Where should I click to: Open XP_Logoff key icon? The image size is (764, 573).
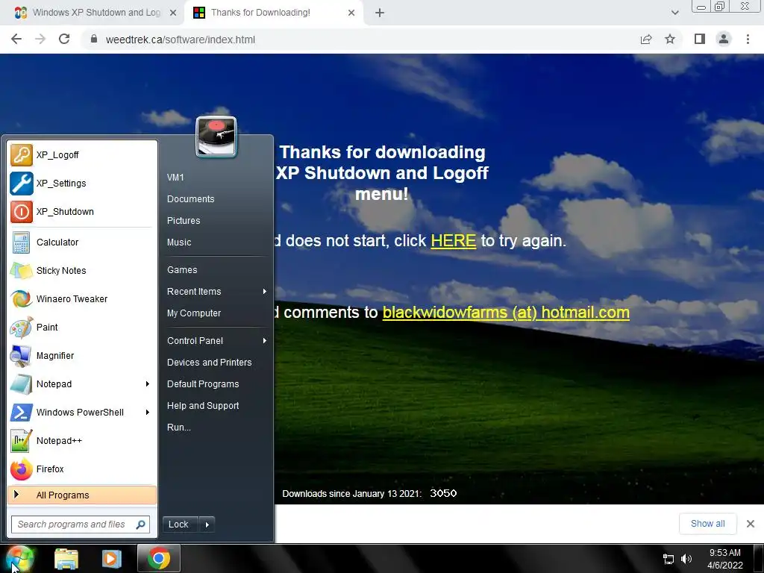point(22,155)
